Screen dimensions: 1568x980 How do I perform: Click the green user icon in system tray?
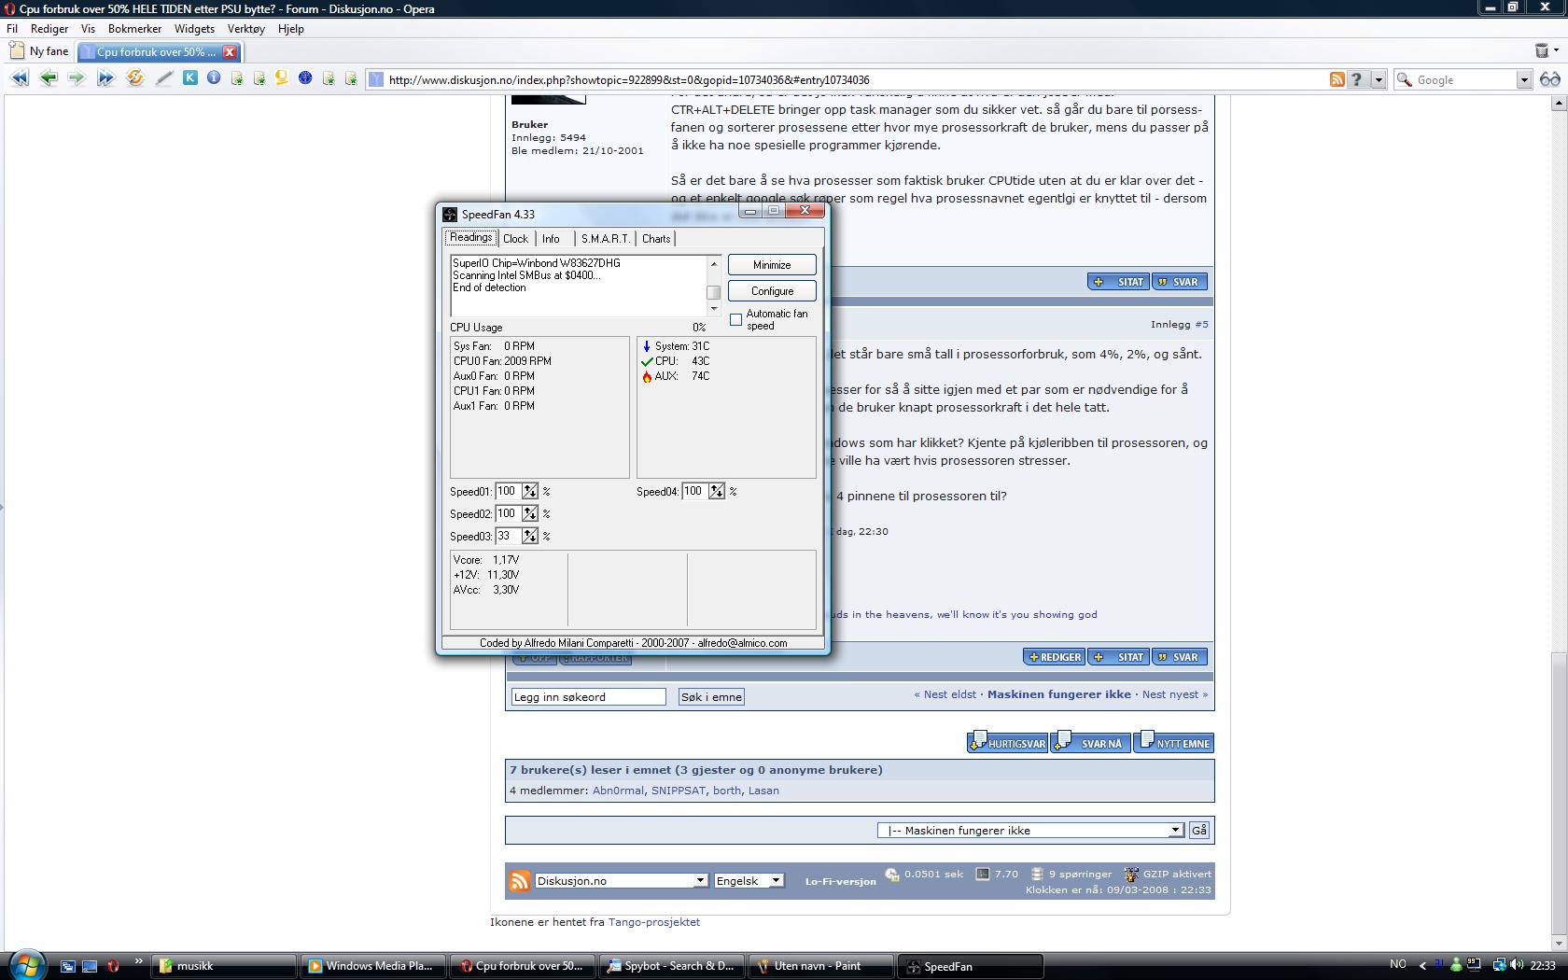point(1456,965)
